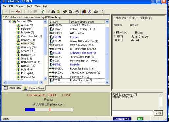Viewport: 169px width, 122px height.
Task: Open the File menu
Action: click(x=4, y=6)
